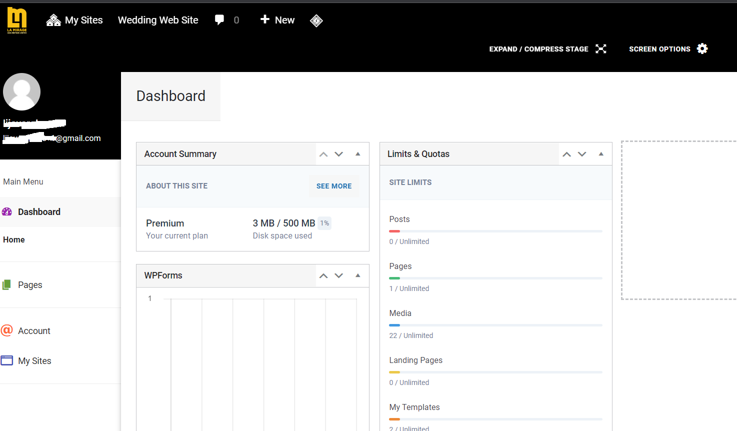Screen dimensions: 737x431
Task: Click the Landing Pages quota progress bar
Action: [x=495, y=372]
